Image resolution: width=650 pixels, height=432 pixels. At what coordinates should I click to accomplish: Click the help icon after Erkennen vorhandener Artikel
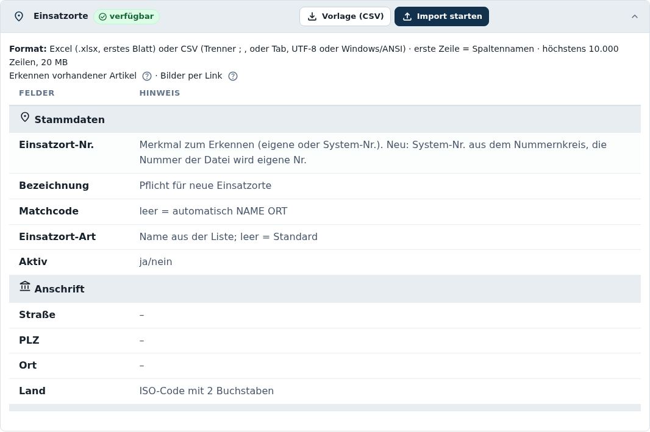[x=147, y=76]
